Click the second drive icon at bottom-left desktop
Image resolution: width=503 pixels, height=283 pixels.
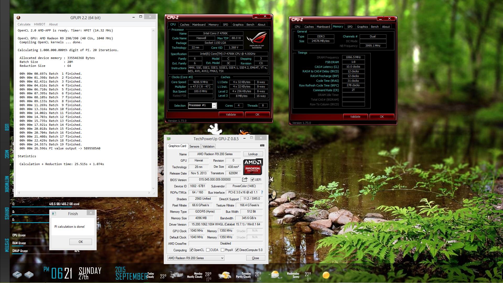point(29,275)
